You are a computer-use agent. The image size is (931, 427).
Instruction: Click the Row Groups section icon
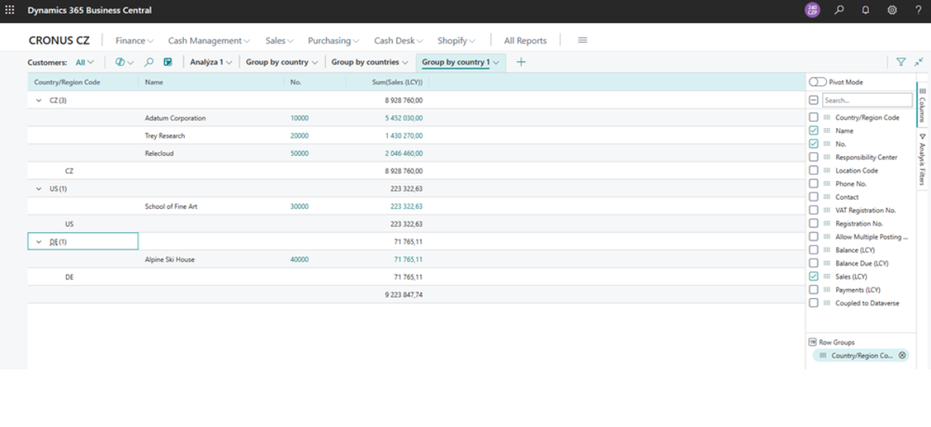point(812,342)
